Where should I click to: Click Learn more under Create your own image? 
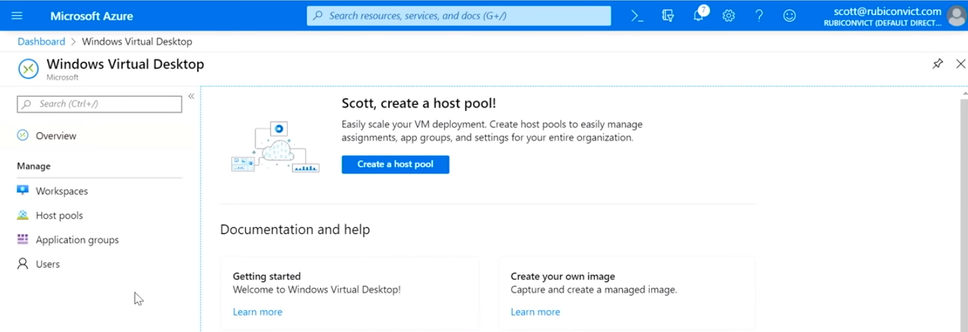click(x=535, y=312)
